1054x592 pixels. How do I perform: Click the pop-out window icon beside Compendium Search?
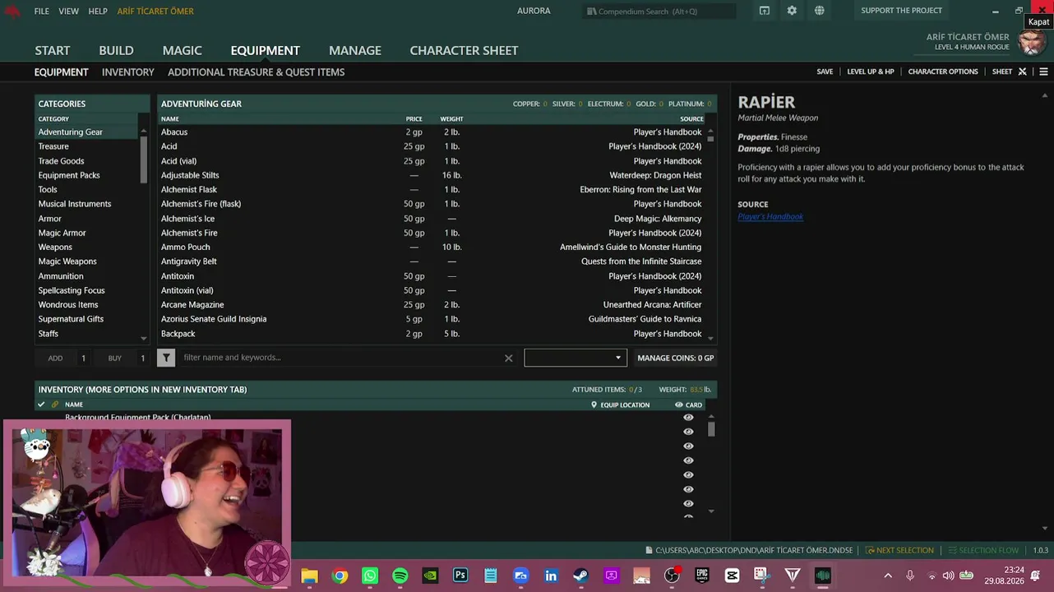point(765,11)
